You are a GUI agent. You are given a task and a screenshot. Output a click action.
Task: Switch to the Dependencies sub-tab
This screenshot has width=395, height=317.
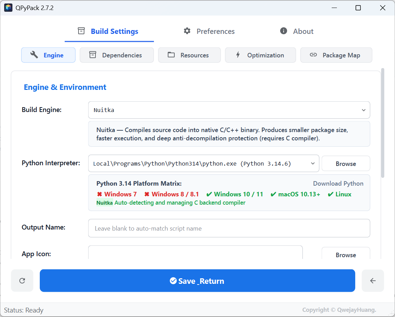tap(117, 55)
